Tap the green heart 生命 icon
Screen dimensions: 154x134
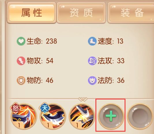coord(21,41)
